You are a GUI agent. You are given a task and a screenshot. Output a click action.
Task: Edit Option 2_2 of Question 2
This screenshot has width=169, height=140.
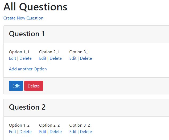pyautogui.click(x=43, y=132)
